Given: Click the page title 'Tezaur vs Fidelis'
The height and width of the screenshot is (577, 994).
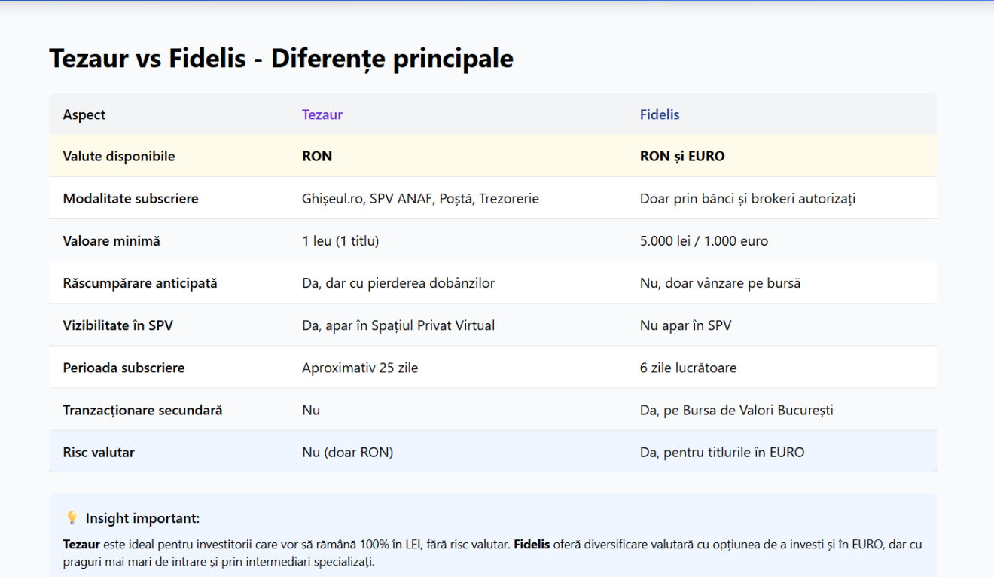Looking at the screenshot, I should coord(148,58).
